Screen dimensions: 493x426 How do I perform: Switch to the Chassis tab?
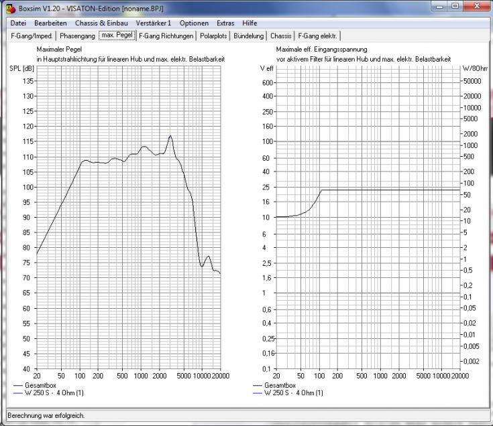pyautogui.click(x=281, y=35)
